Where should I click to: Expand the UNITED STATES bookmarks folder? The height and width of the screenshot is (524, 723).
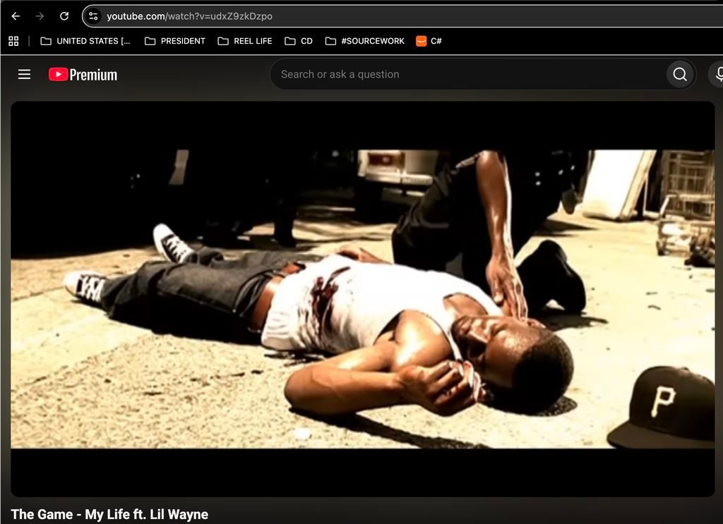[x=85, y=41]
